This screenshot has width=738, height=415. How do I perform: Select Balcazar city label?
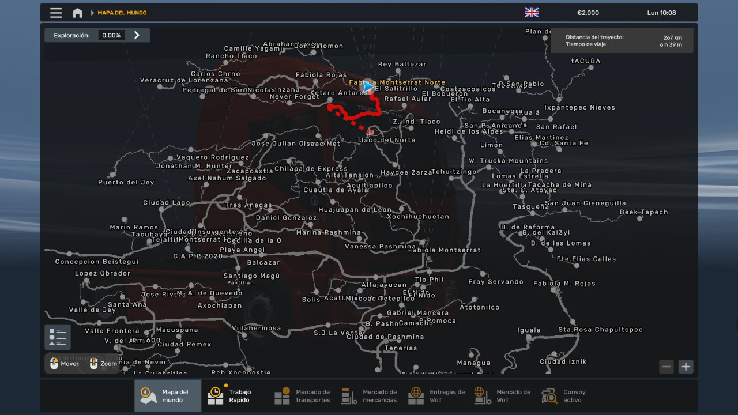263,262
